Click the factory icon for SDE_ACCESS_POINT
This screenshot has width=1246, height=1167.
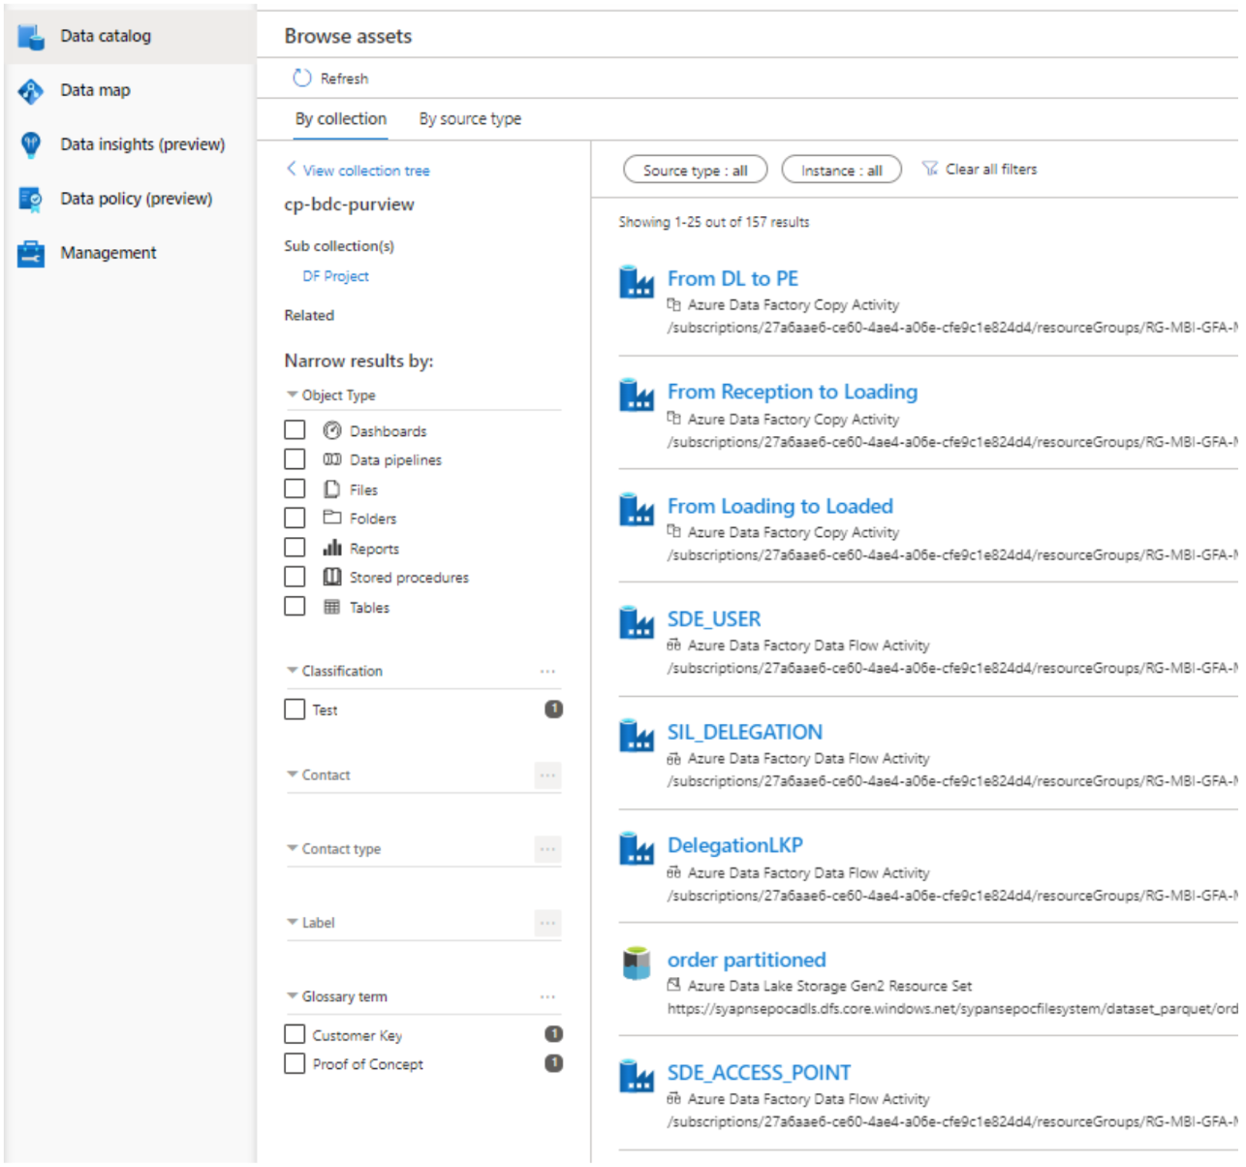637,1076
